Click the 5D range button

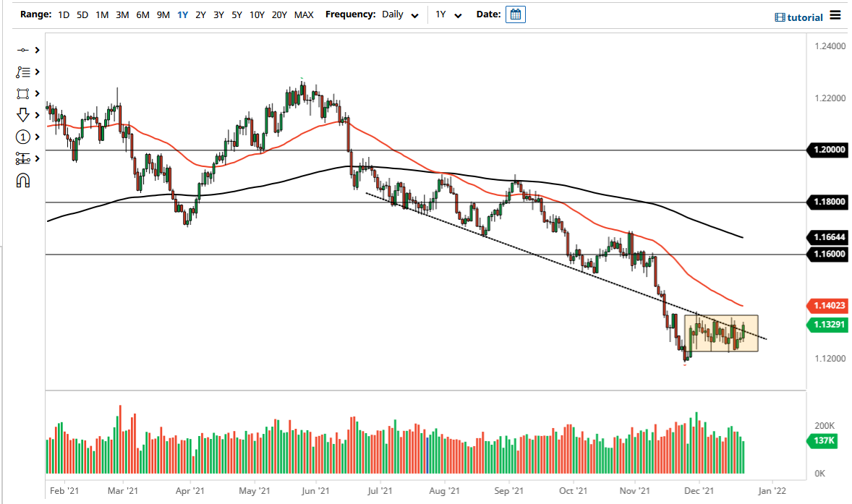tap(82, 14)
